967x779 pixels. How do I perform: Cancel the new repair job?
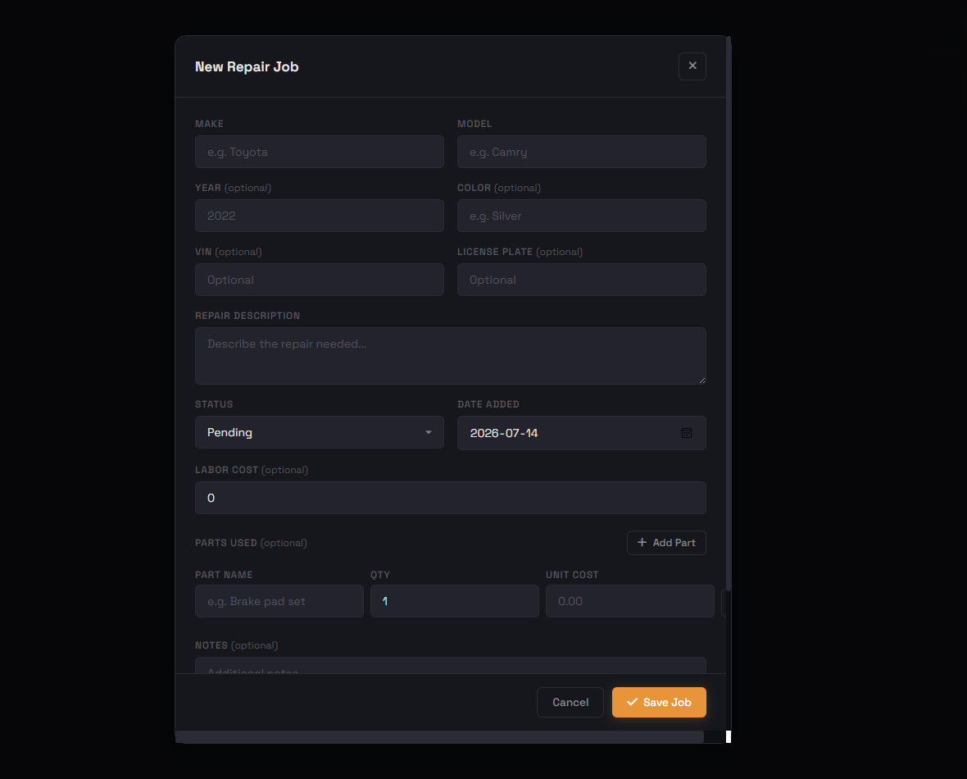(570, 703)
